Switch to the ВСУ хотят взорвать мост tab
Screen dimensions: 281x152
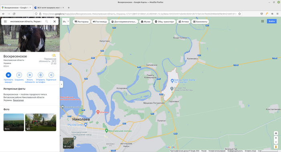tap(49, 8)
